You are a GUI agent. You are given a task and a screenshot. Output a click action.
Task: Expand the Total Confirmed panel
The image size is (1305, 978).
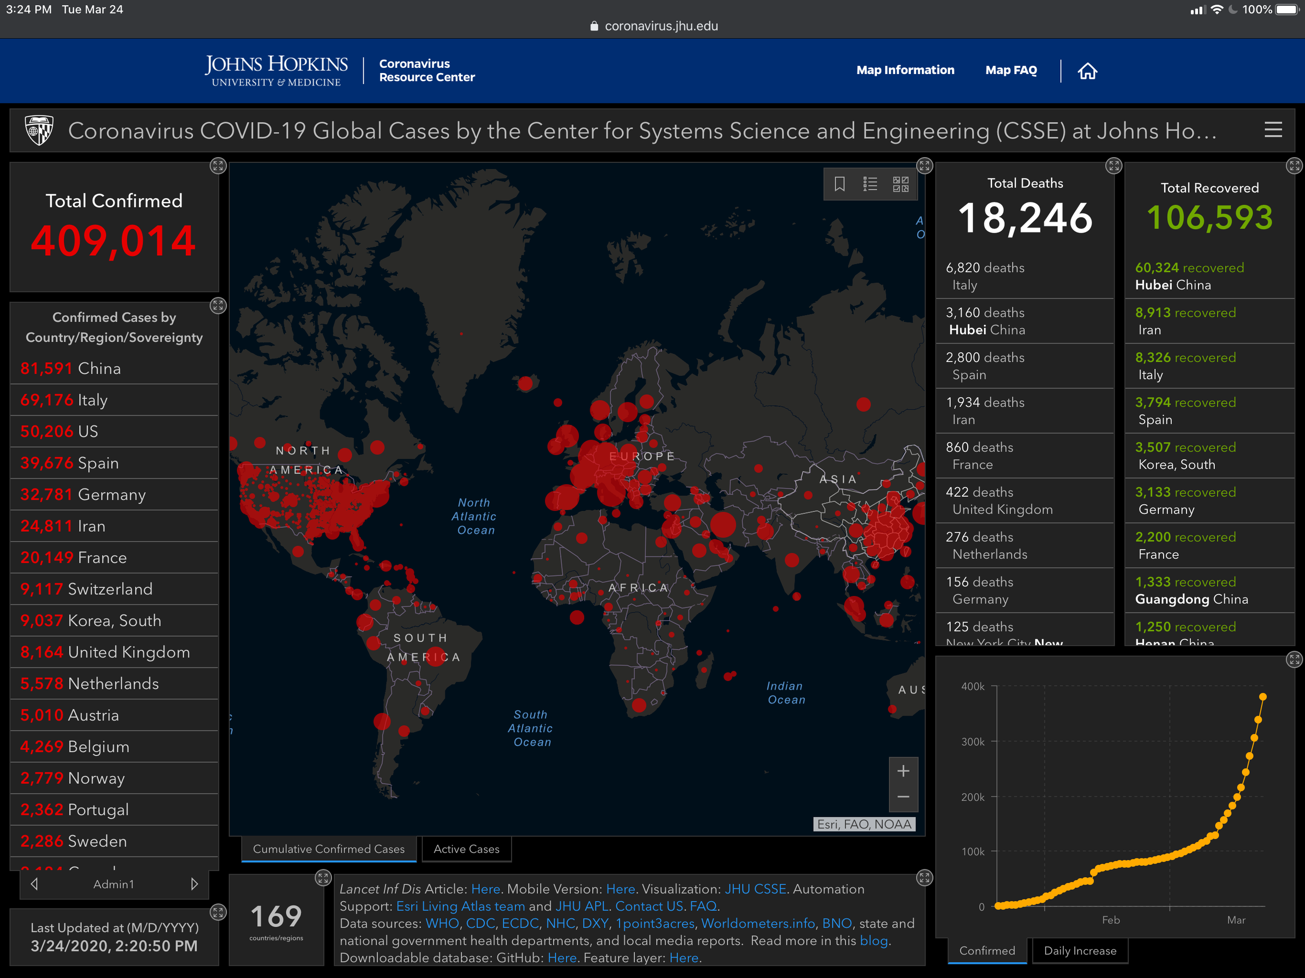click(x=218, y=166)
